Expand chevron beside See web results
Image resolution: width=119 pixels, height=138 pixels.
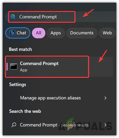[105, 125]
